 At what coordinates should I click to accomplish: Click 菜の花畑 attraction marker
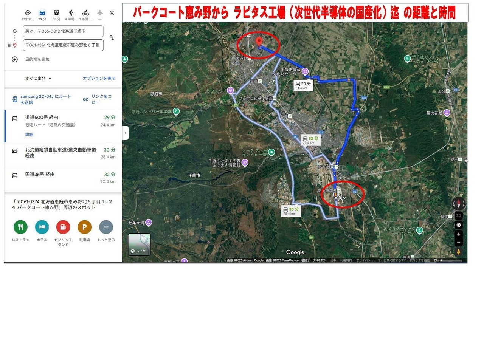click(447, 113)
